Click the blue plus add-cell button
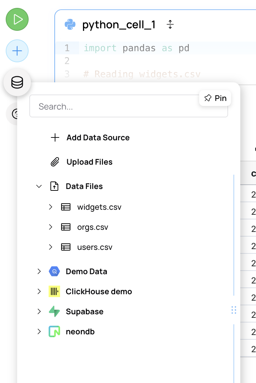256x383 pixels. tap(17, 51)
